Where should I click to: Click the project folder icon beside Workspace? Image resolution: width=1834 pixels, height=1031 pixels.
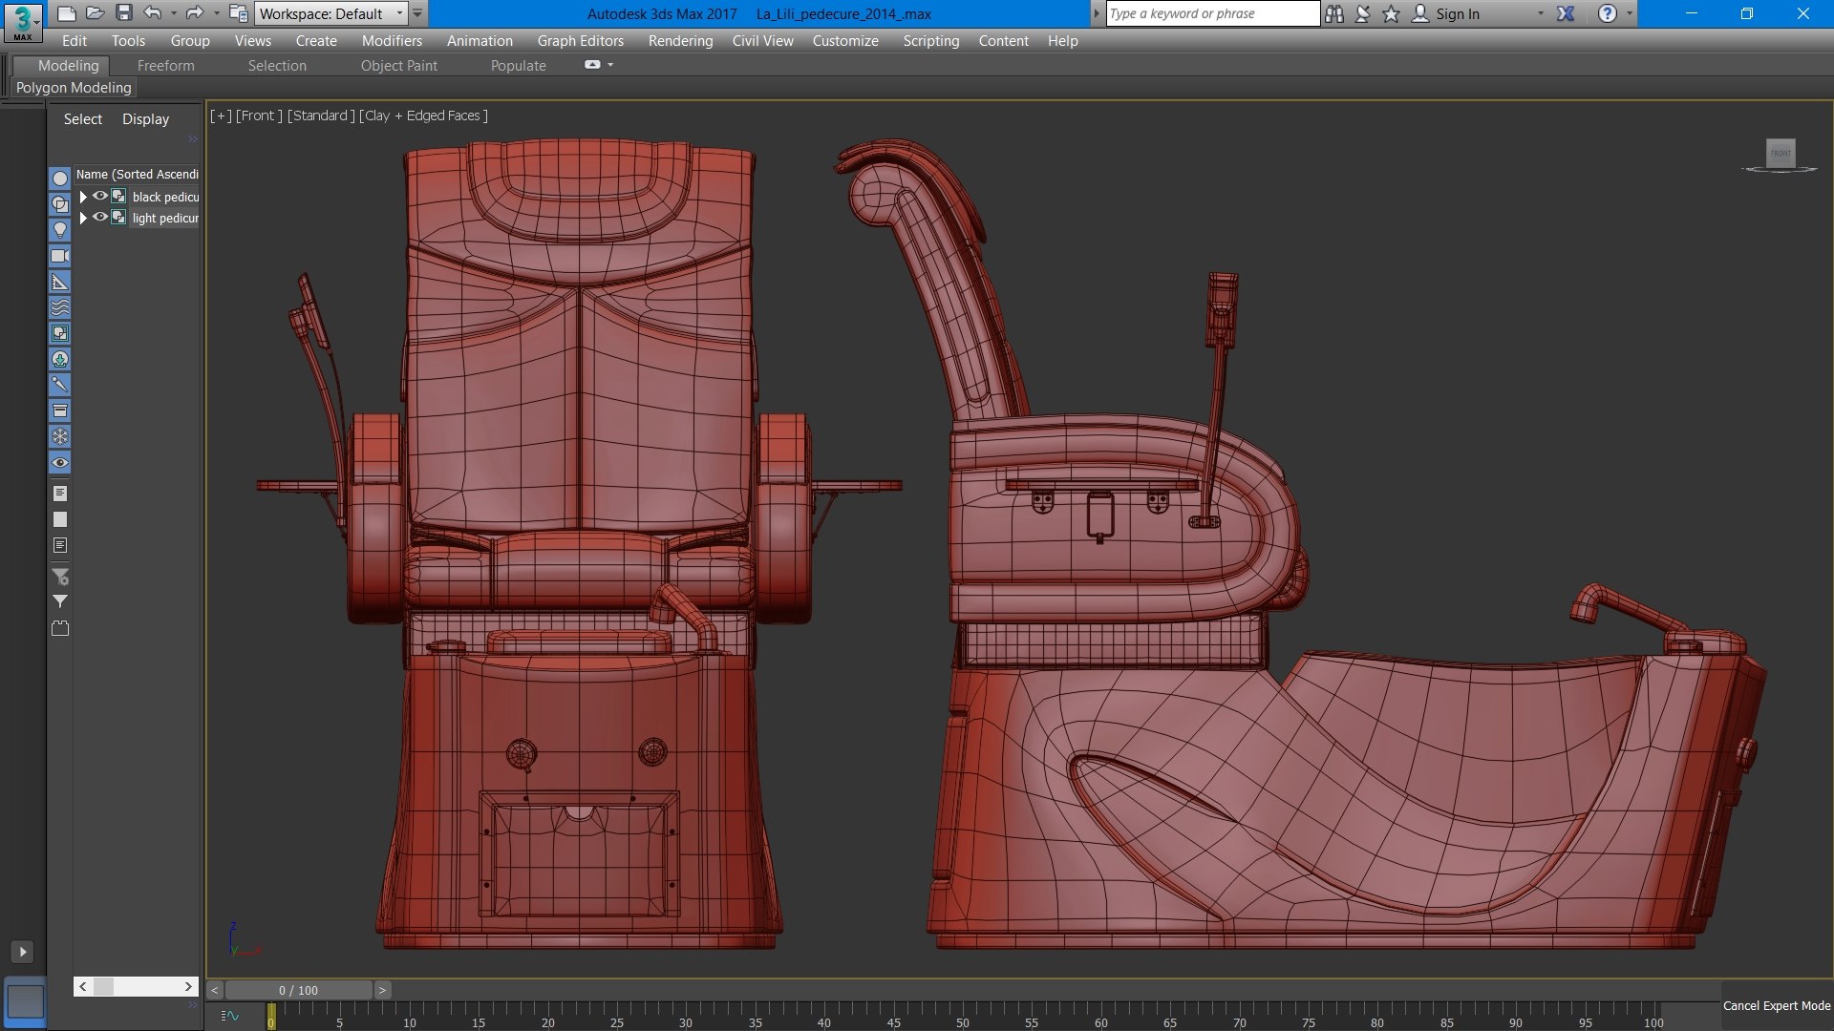(x=239, y=13)
